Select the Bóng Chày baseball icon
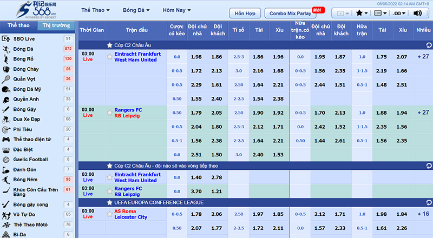The width and height of the screenshot is (433, 238). click(6, 69)
